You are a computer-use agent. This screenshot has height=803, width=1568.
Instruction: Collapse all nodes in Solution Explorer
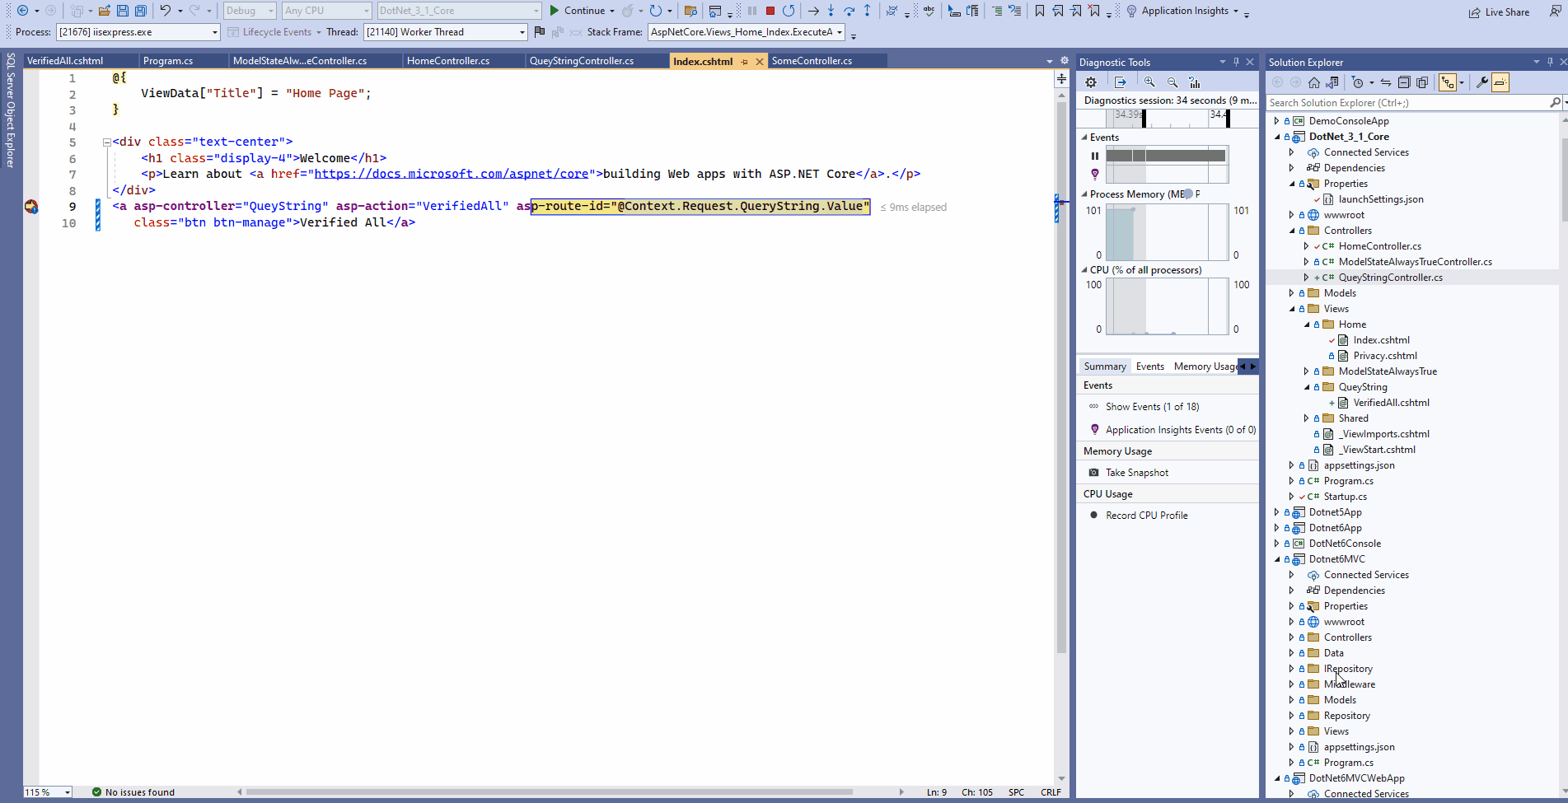pyautogui.click(x=1403, y=82)
